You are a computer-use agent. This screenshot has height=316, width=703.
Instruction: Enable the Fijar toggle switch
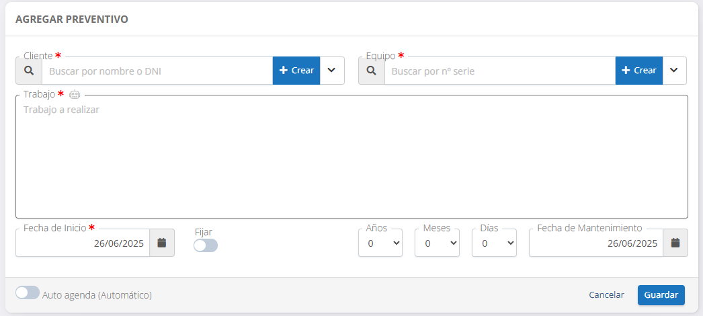(206, 246)
